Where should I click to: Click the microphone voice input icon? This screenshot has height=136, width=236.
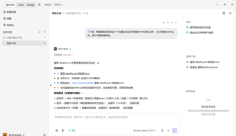(162, 131)
